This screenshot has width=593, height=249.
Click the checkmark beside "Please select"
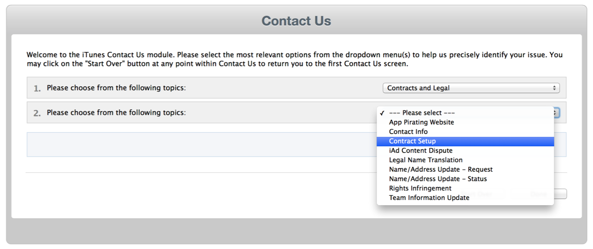[382, 113]
